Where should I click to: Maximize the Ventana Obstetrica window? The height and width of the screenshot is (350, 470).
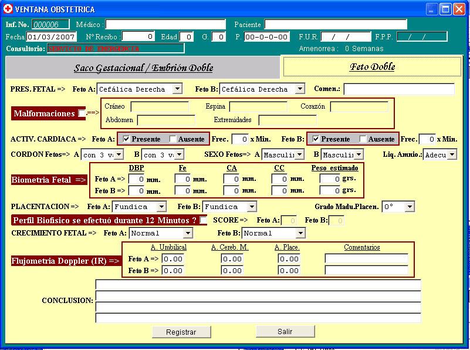(x=445, y=9)
